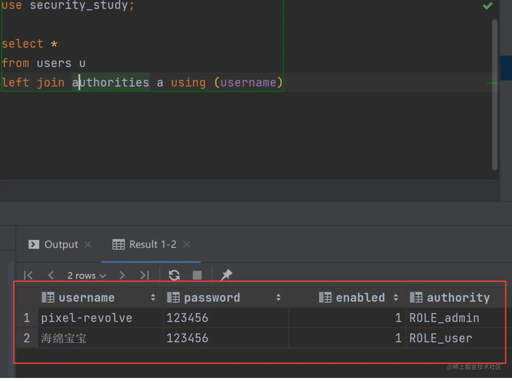Place cursor on 'use security_study;' line
512x381 pixels.
[68, 5]
